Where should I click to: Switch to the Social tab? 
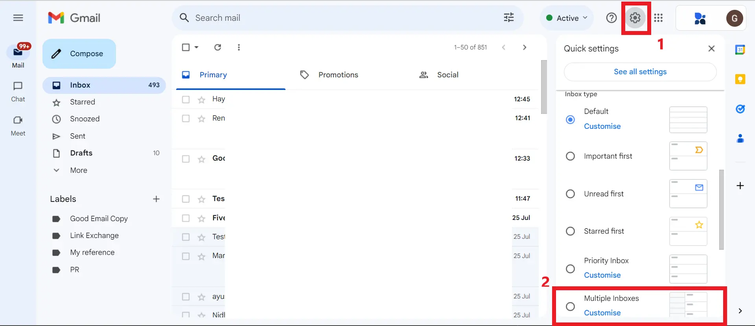(x=439, y=75)
